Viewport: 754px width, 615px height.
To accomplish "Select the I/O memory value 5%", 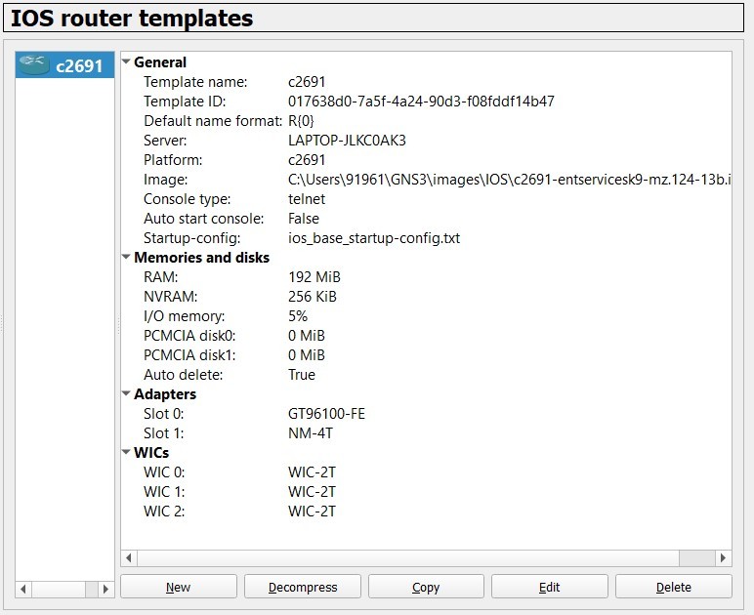I will (298, 316).
